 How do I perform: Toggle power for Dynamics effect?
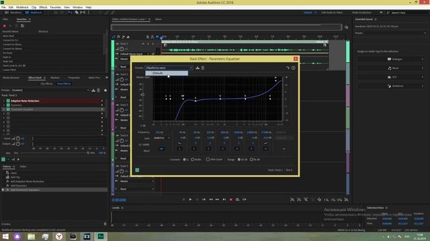(x=8, y=105)
